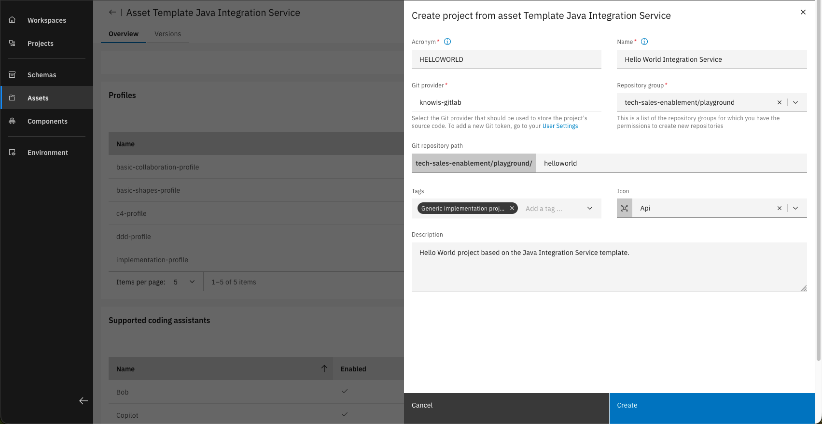Screen dimensions: 822x424
Task: Click the Enabled checkmark for Bob
Action: coord(345,391)
